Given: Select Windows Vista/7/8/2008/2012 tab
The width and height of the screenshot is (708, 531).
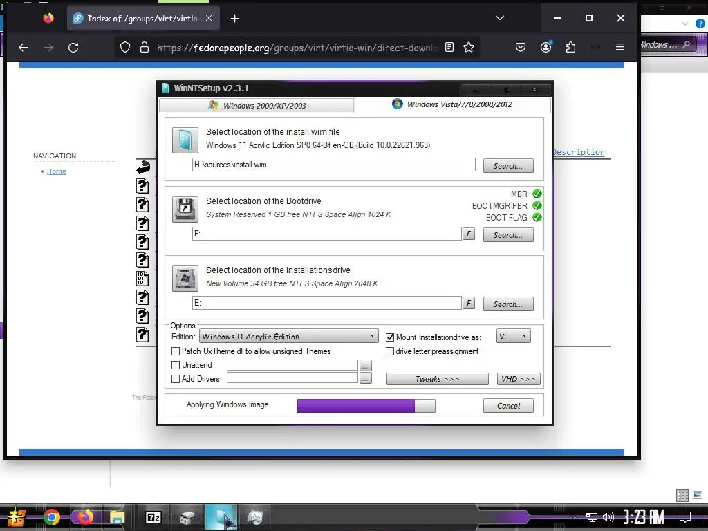Looking at the screenshot, I should tap(452, 104).
